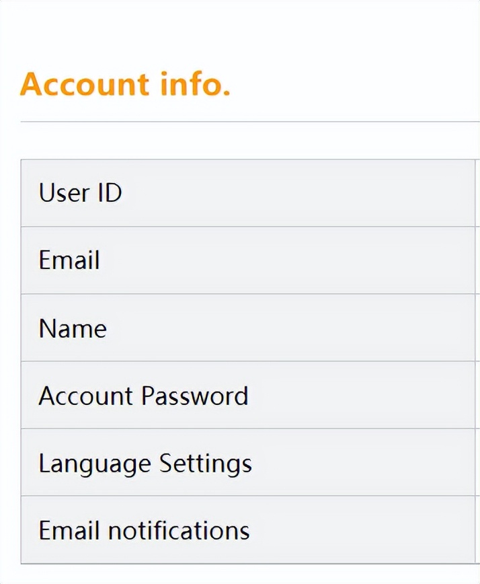This screenshot has height=584, width=480.
Task: Click the word "ID" in the first row
Action: [x=108, y=193]
